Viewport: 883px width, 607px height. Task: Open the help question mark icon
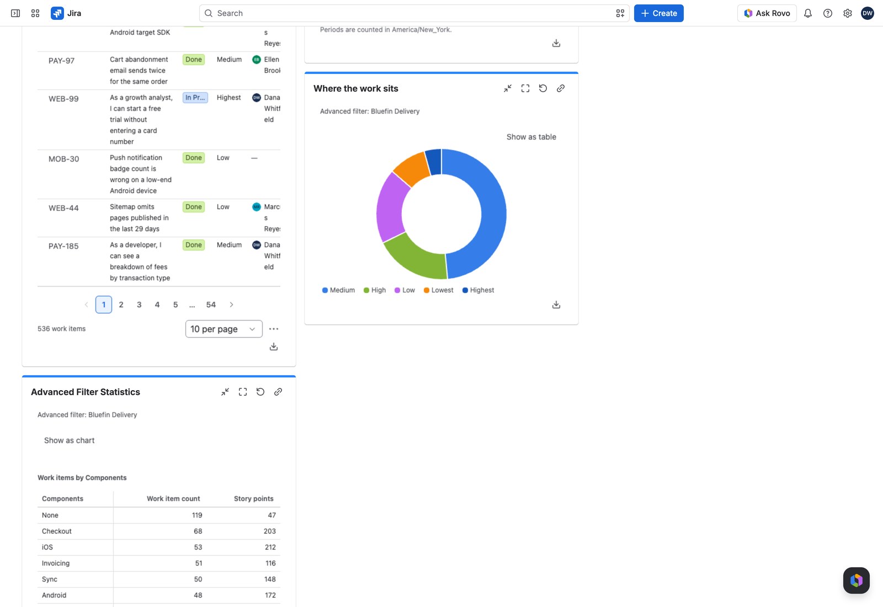point(828,13)
